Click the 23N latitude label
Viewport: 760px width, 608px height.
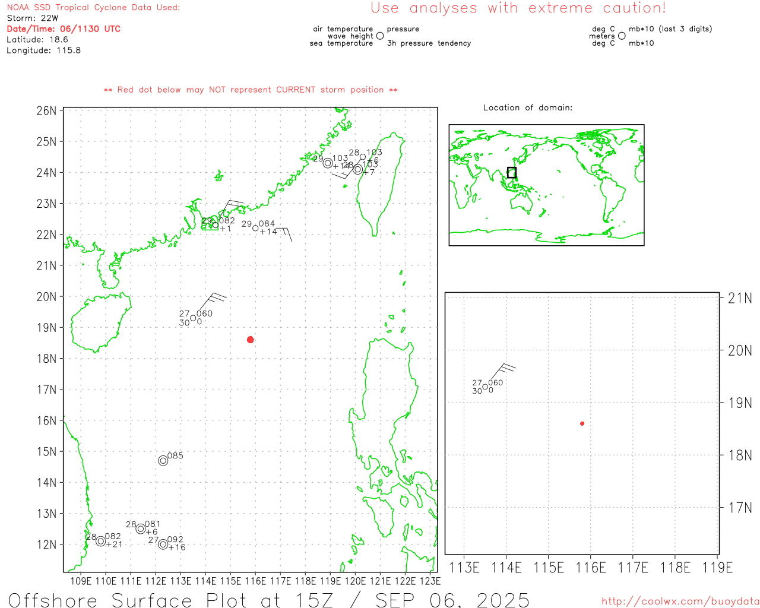tap(46, 204)
